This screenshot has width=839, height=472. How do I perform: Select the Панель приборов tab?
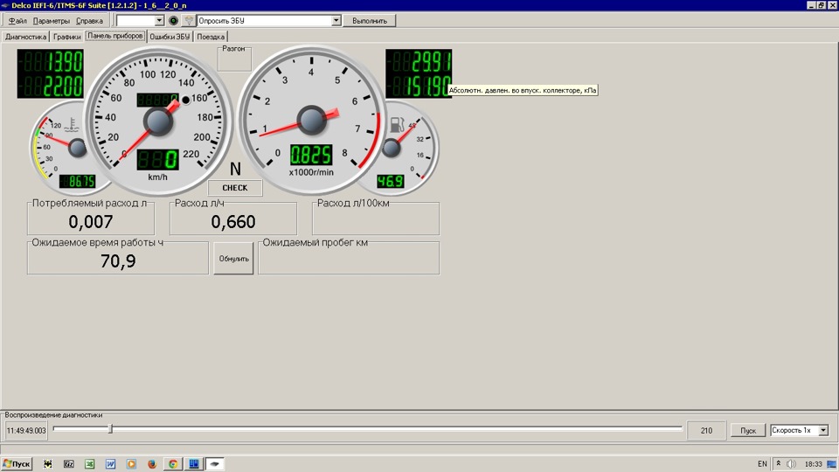point(115,36)
